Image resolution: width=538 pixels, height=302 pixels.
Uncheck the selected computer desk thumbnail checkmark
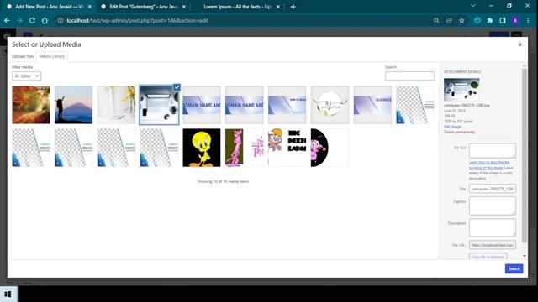[x=177, y=87]
